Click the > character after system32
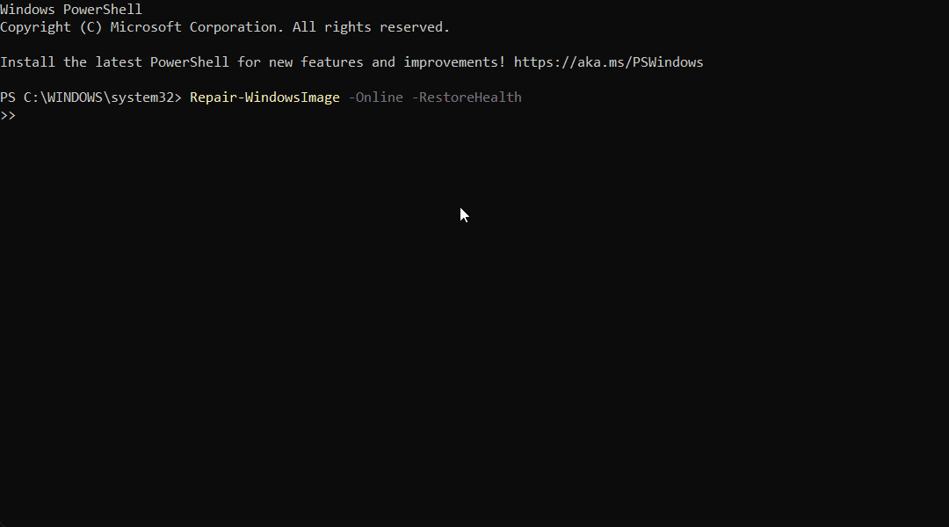This screenshot has height=527, width=949. (177, 97)
